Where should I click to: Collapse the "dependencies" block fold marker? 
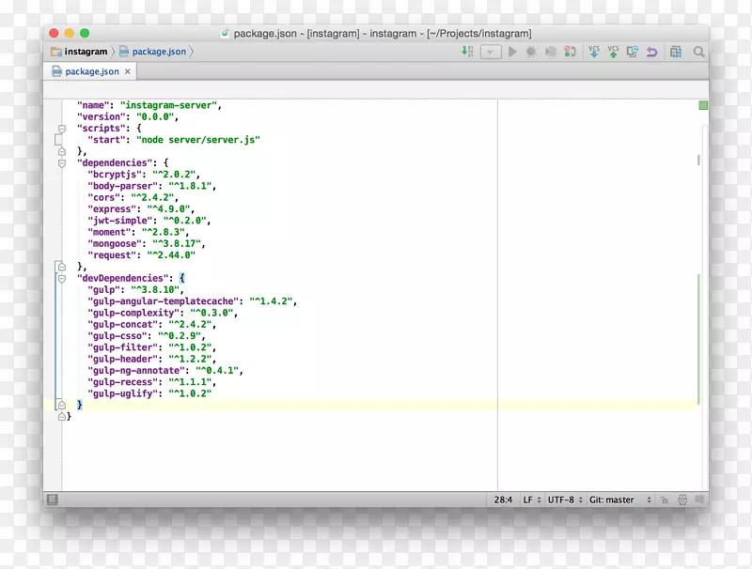62,162
